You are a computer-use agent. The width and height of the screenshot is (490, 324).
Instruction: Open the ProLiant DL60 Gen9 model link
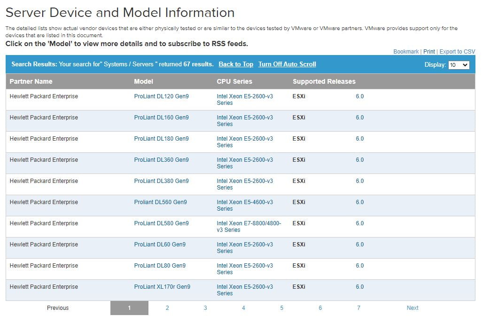pyautogui.click(x=160, y=245)
